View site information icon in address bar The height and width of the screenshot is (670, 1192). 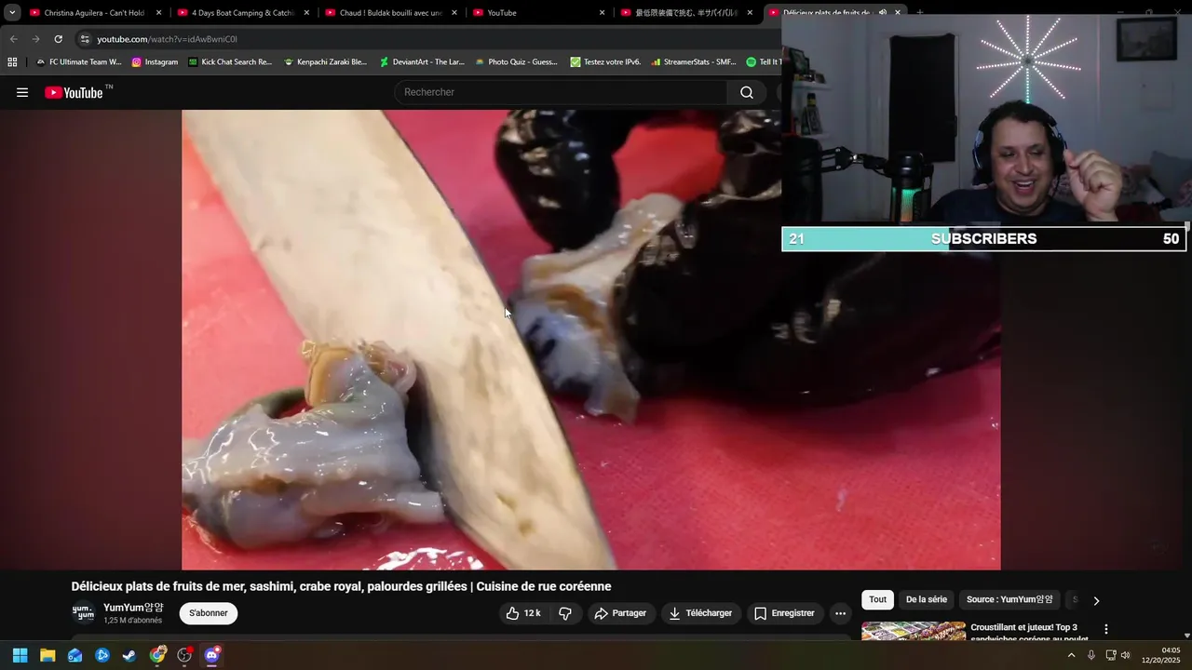(85, 39)
